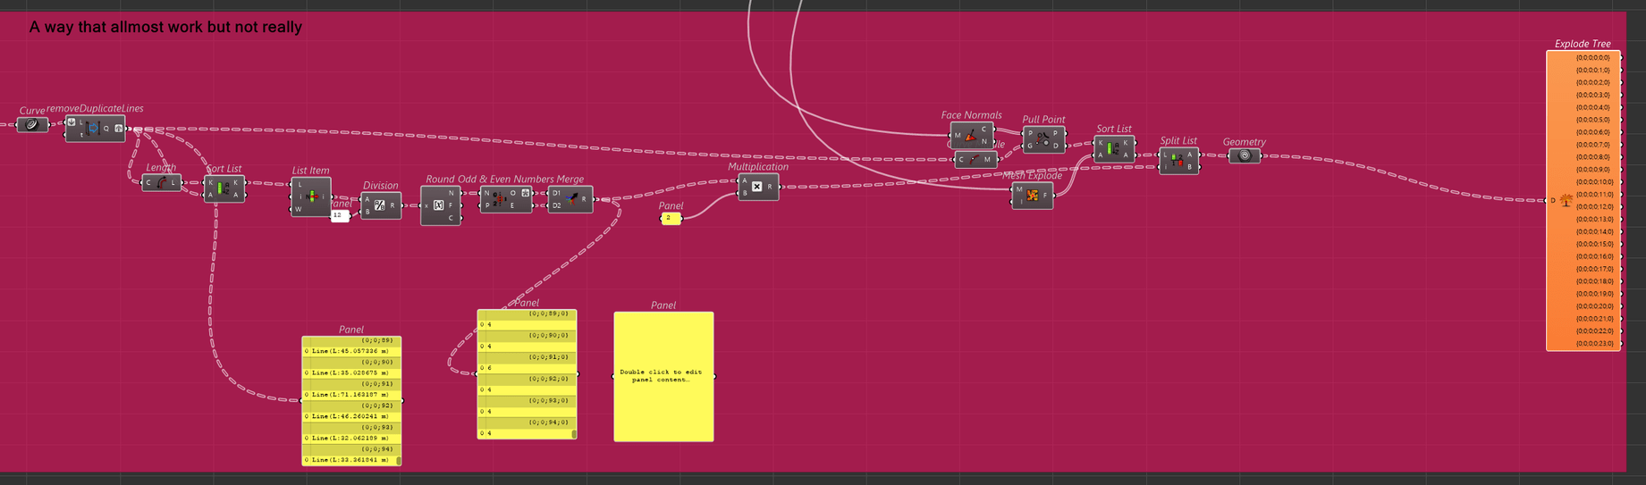The height and width of the screenshot is (485, 1646).
Task: Click the Multiplication component's R output
Action: tap(770, 187)
